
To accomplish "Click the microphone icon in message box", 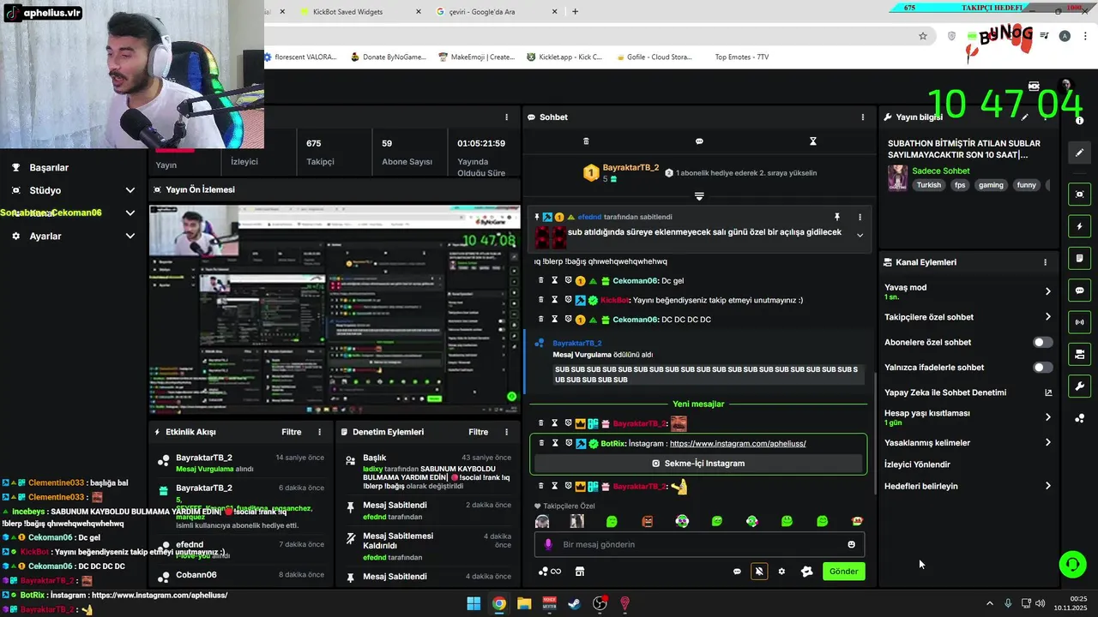I will click(548, 544).
